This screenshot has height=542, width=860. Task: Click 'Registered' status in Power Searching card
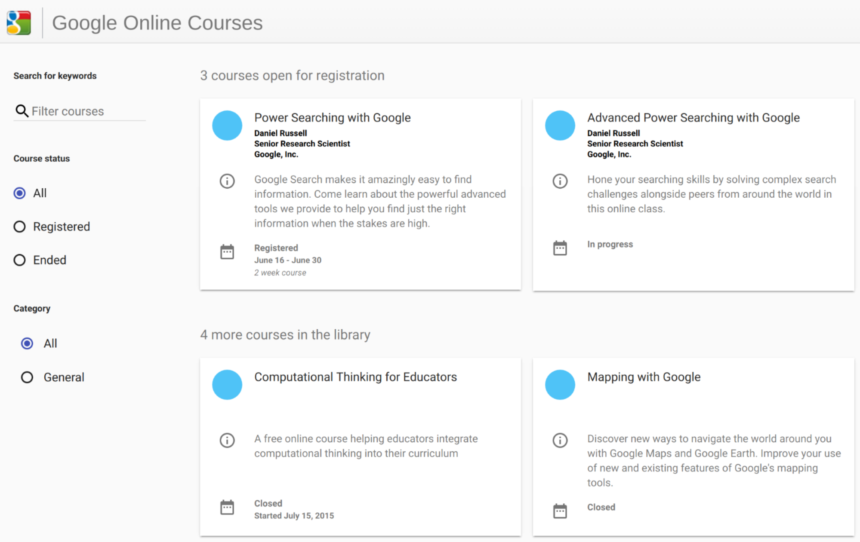point(276,248)
